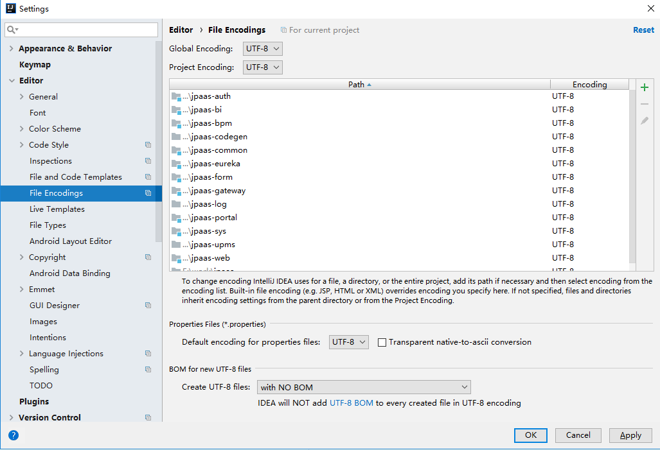The height and width of the screenshot is (450, 660).
Task: Click the Cancel button
Action: pos(578,435)
